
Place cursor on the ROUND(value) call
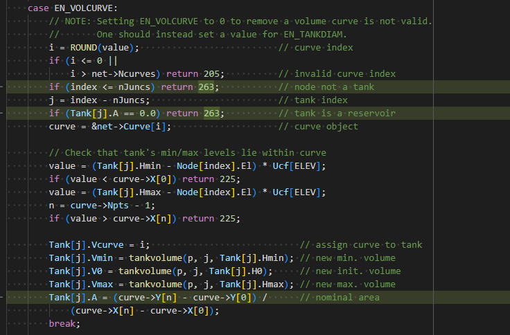pos(102,48)
